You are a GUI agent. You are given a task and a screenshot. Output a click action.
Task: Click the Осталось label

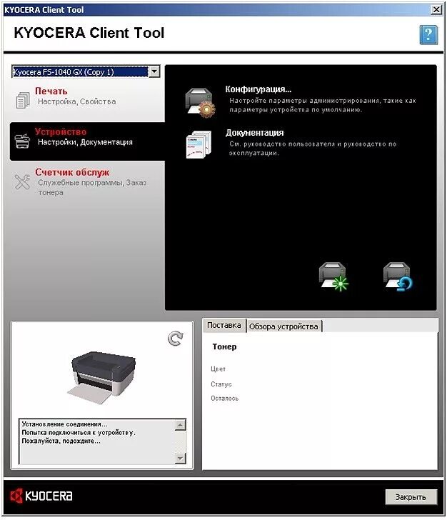click(224, 399)
